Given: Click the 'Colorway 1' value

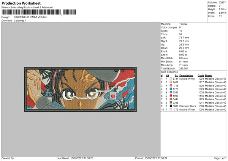Looking at the screenshot, I should [x=20, y=21].
